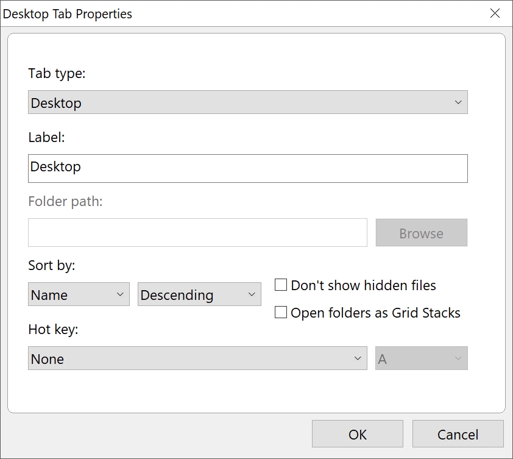The height and width of the screenshot is (459, 513).
Task: Expand the Hot key None dropdown
Action: (x=197, y=358)
